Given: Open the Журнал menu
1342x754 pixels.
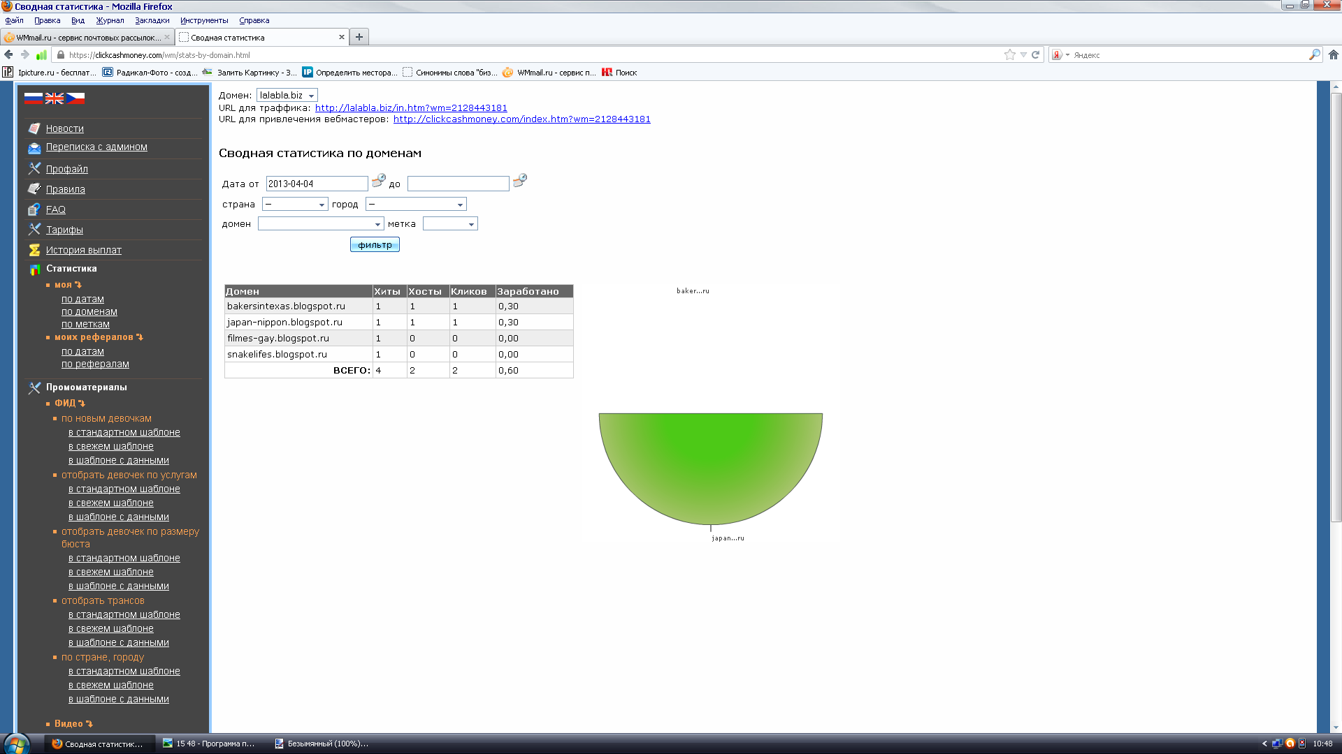Looking at the screenshot, I should pyautogui.click(x=110, y=20).
